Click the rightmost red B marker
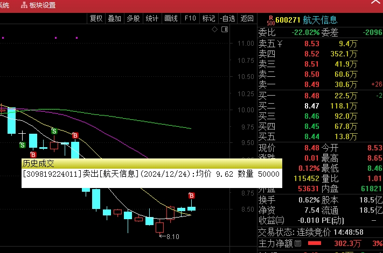Screen dimensions: 383x253 192,196
